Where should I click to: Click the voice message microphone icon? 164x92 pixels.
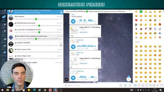point(130,85)
